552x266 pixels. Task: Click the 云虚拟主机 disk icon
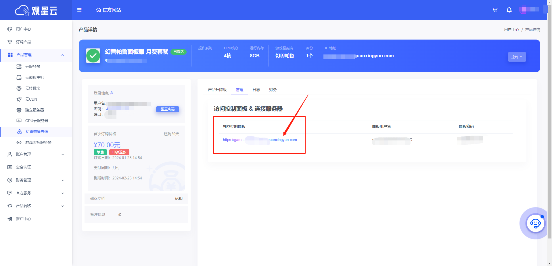pos(19,77)
